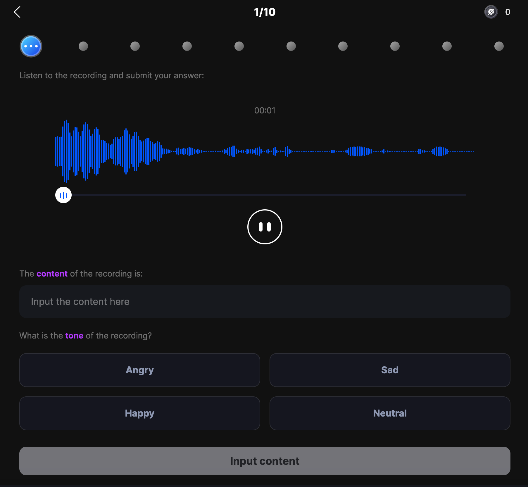This screenshot has height=487, width=528.
Task: Click the current blue step indicator
Action: [x=31, y=46]
